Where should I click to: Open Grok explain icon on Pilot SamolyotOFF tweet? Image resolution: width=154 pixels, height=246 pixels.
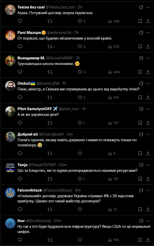(141, 109)
